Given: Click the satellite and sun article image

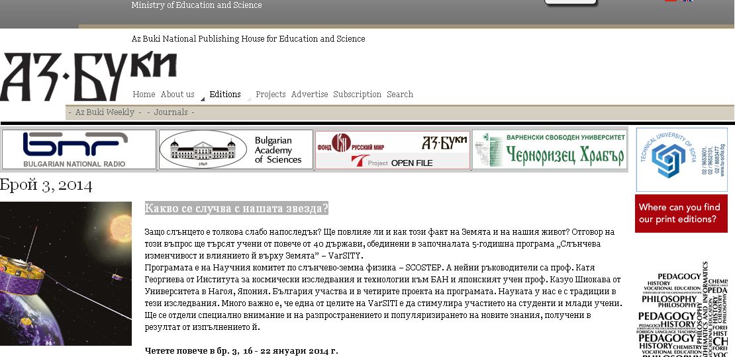Looking at the screenshot, I should point(66,274).
